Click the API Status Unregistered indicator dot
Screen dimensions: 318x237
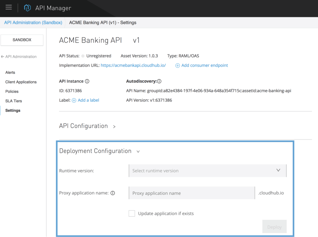click(x=83, y=56)
